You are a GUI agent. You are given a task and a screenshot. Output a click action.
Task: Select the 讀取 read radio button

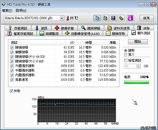126,50
